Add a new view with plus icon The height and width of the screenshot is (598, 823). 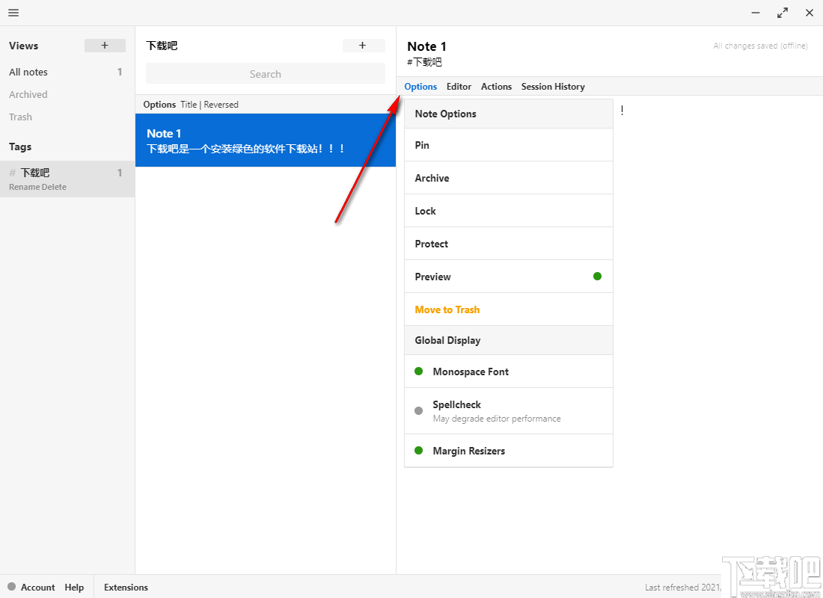click(105, 46)
